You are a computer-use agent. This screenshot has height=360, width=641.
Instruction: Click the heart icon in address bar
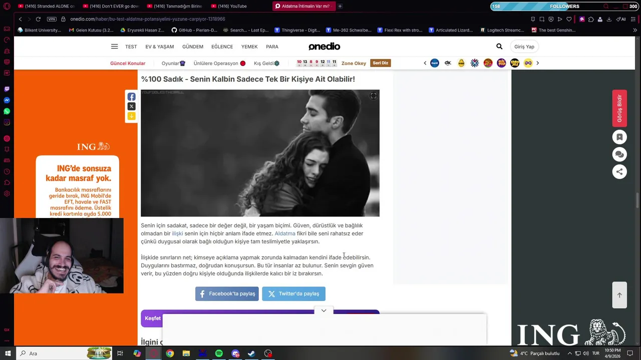(x=569, y=19)
